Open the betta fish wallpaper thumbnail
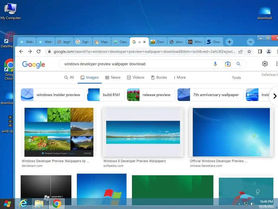278x209 pixels. coord(246,188)
